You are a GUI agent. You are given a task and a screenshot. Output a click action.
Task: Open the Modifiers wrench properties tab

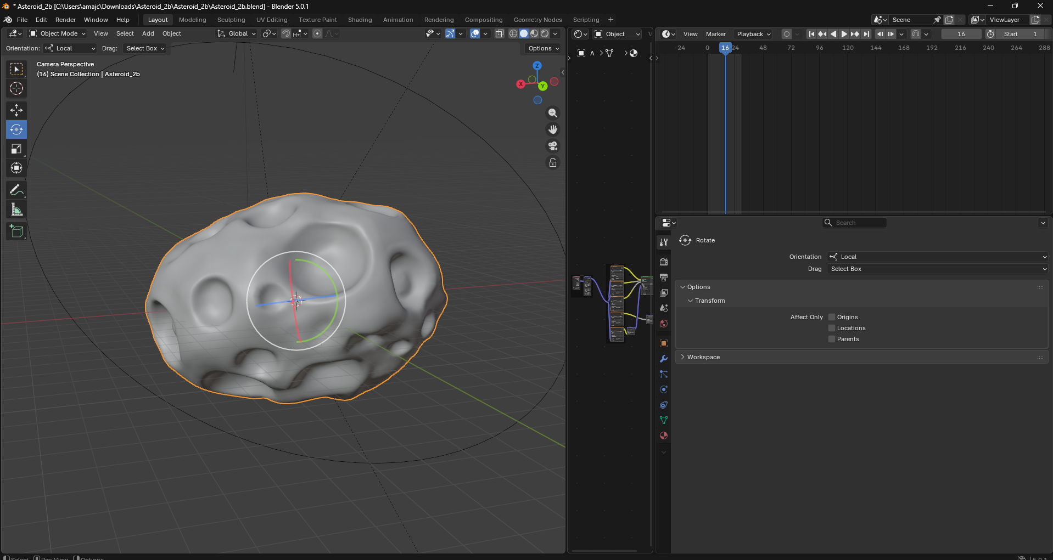point(664,359)
